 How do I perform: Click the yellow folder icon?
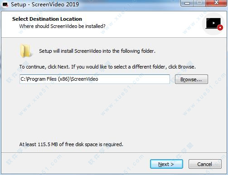26,51
